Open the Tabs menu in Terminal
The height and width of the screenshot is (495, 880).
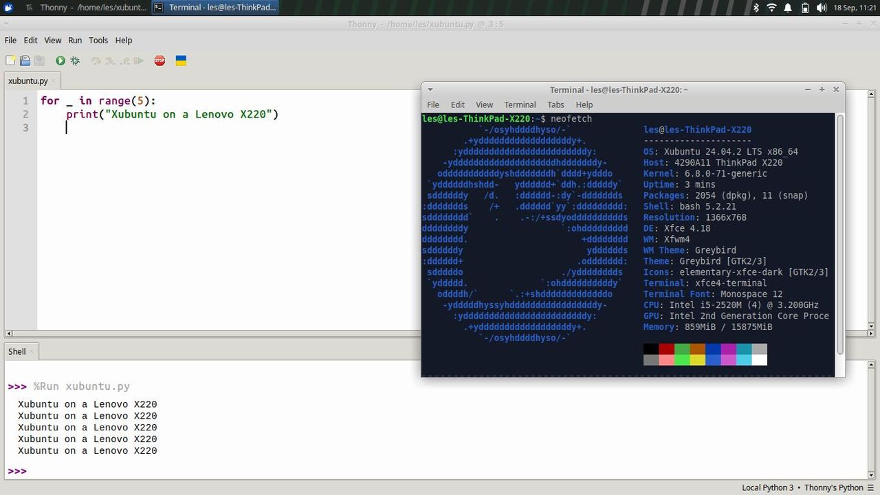point(555,104)
